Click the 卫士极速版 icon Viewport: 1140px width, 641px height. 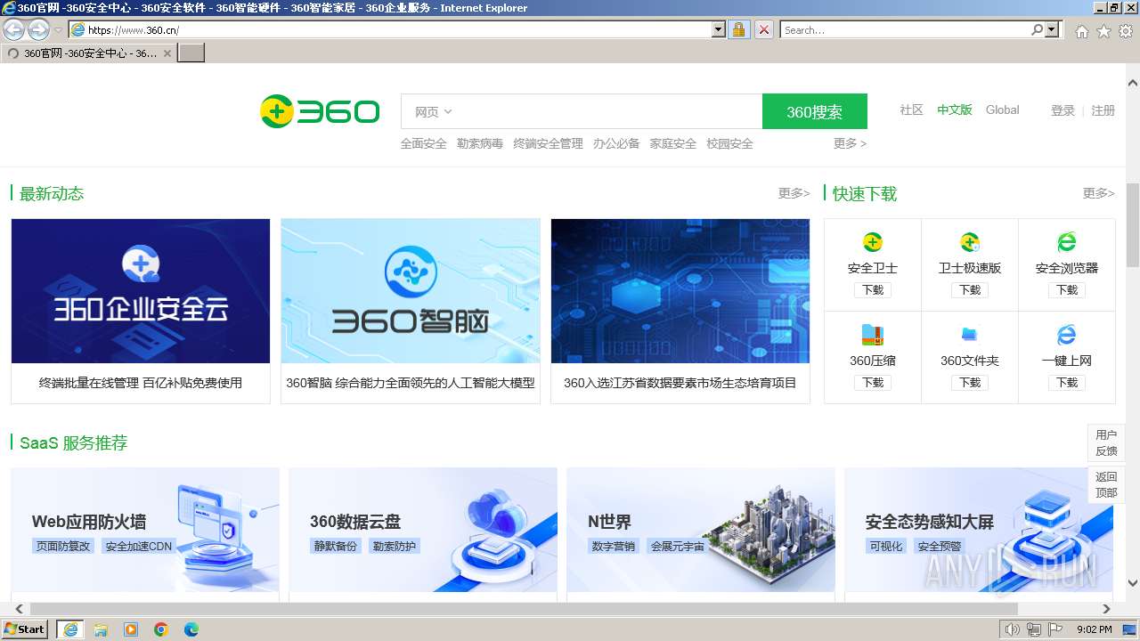point(970,242)
